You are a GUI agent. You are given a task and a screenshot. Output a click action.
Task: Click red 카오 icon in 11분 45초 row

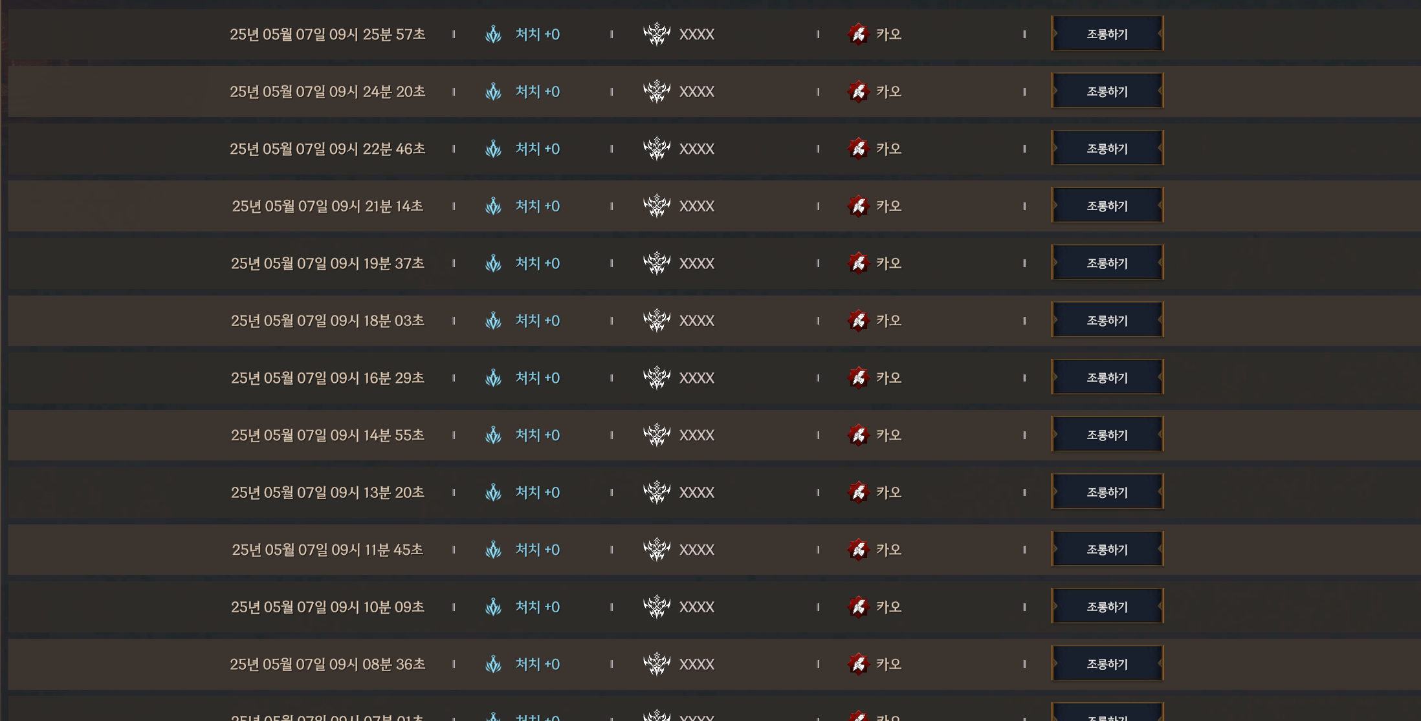tap(858, 550)
